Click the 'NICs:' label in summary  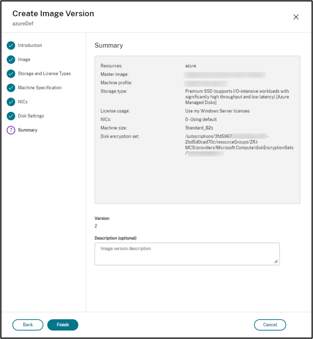click(x=106, y=120)
